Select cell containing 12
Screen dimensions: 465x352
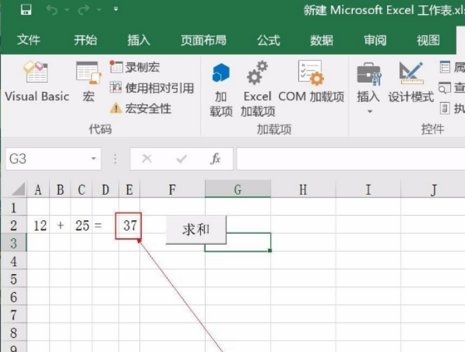(38, 225)
